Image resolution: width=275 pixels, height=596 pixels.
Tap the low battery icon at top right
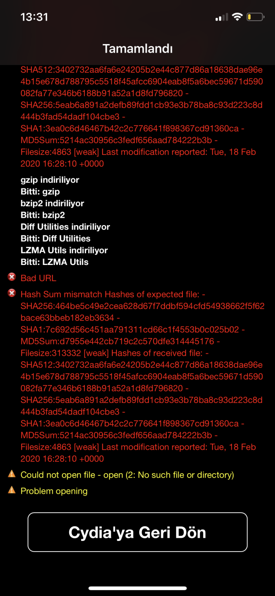click(x=254, y=16)
